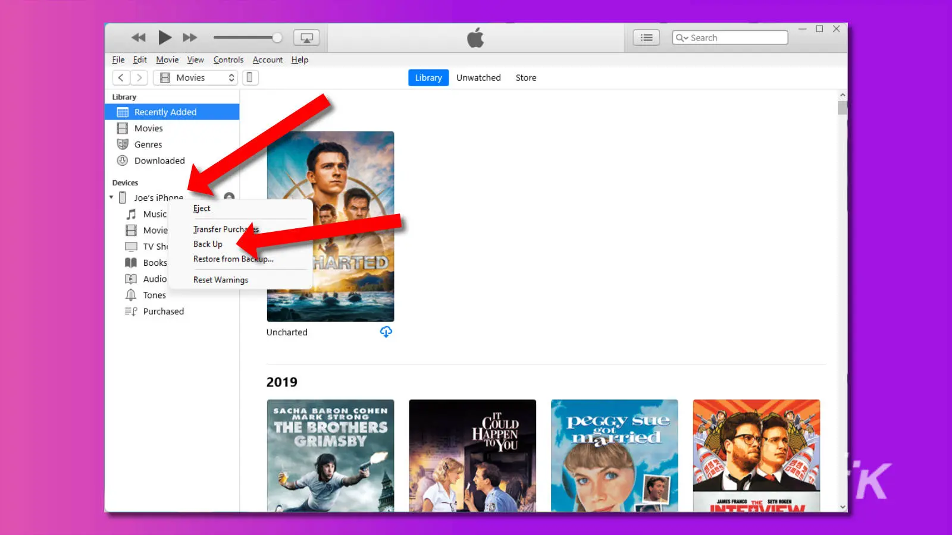Skip forward with the fast-forward button
This screenshot has height=535, width=952.
[x=190, y=37]
